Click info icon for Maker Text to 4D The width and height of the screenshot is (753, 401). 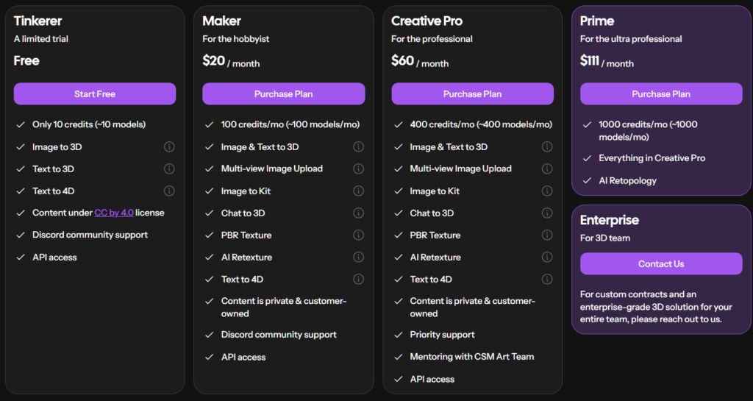358,280
